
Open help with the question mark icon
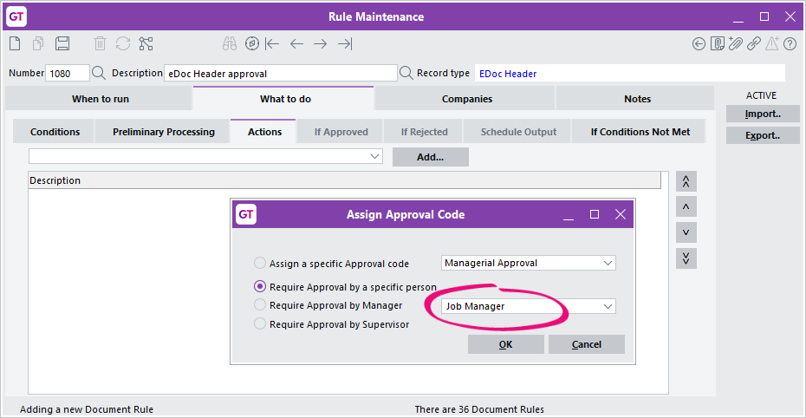click(790, 43)
